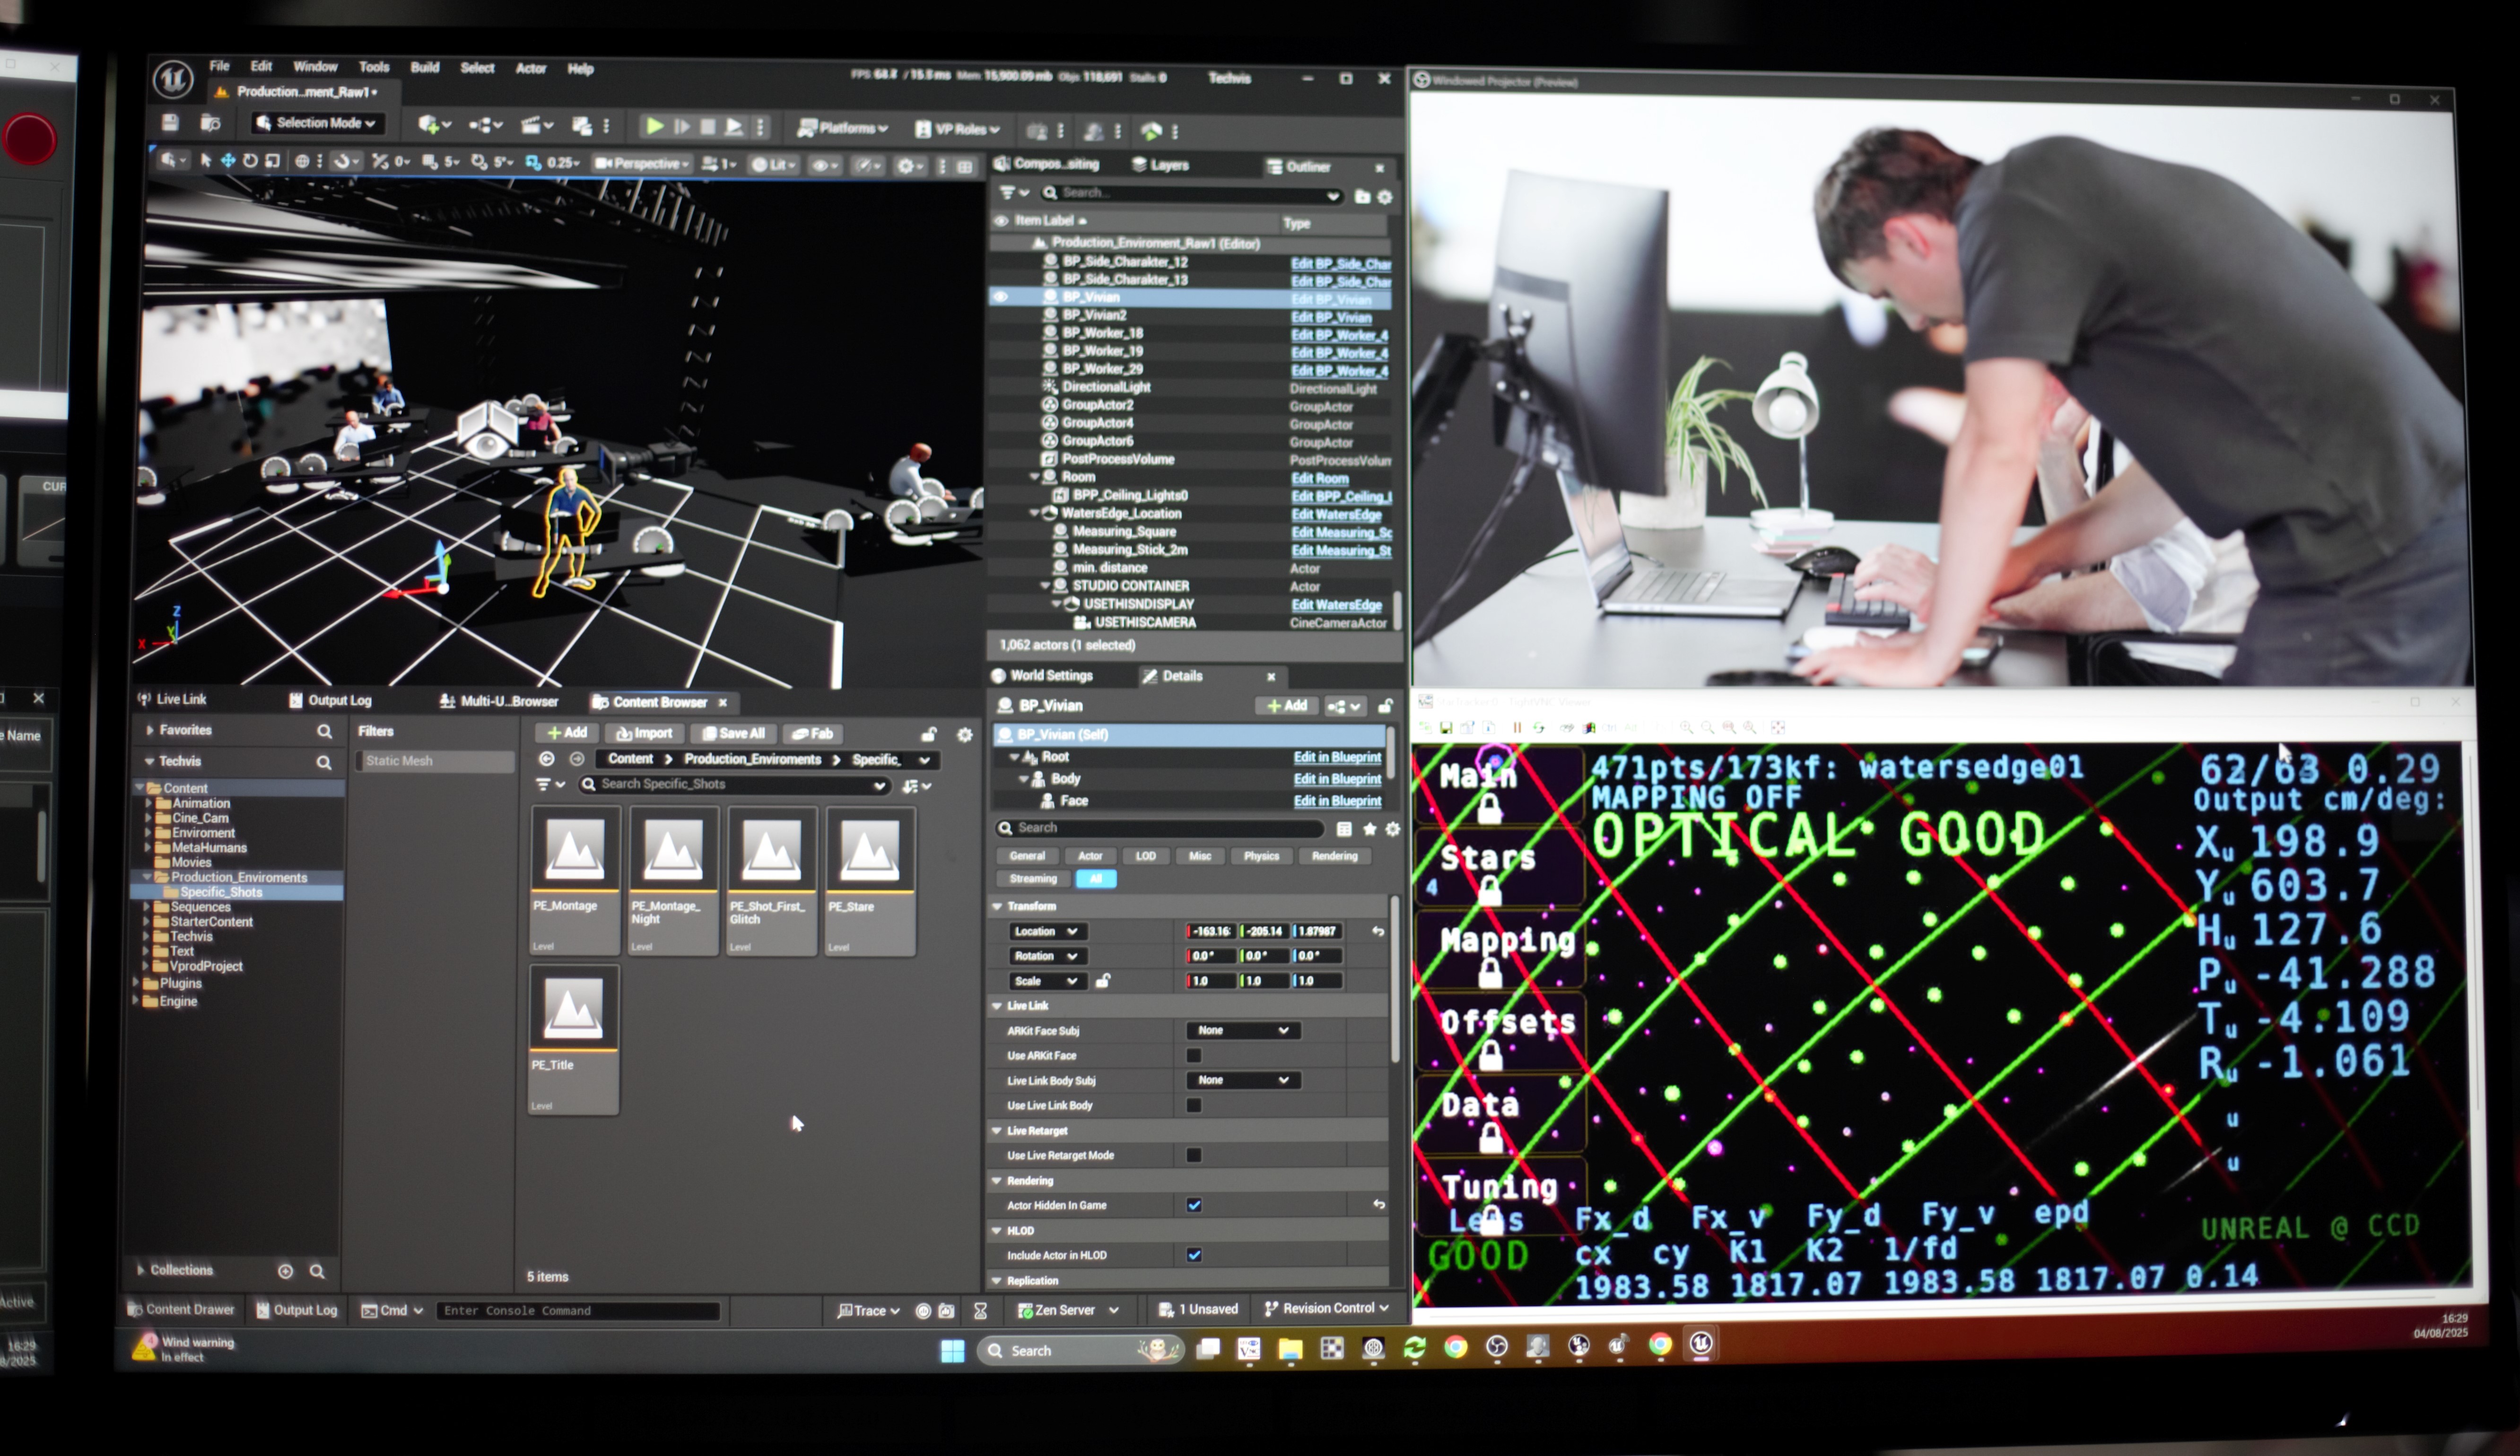Open the Build menu

424,68
